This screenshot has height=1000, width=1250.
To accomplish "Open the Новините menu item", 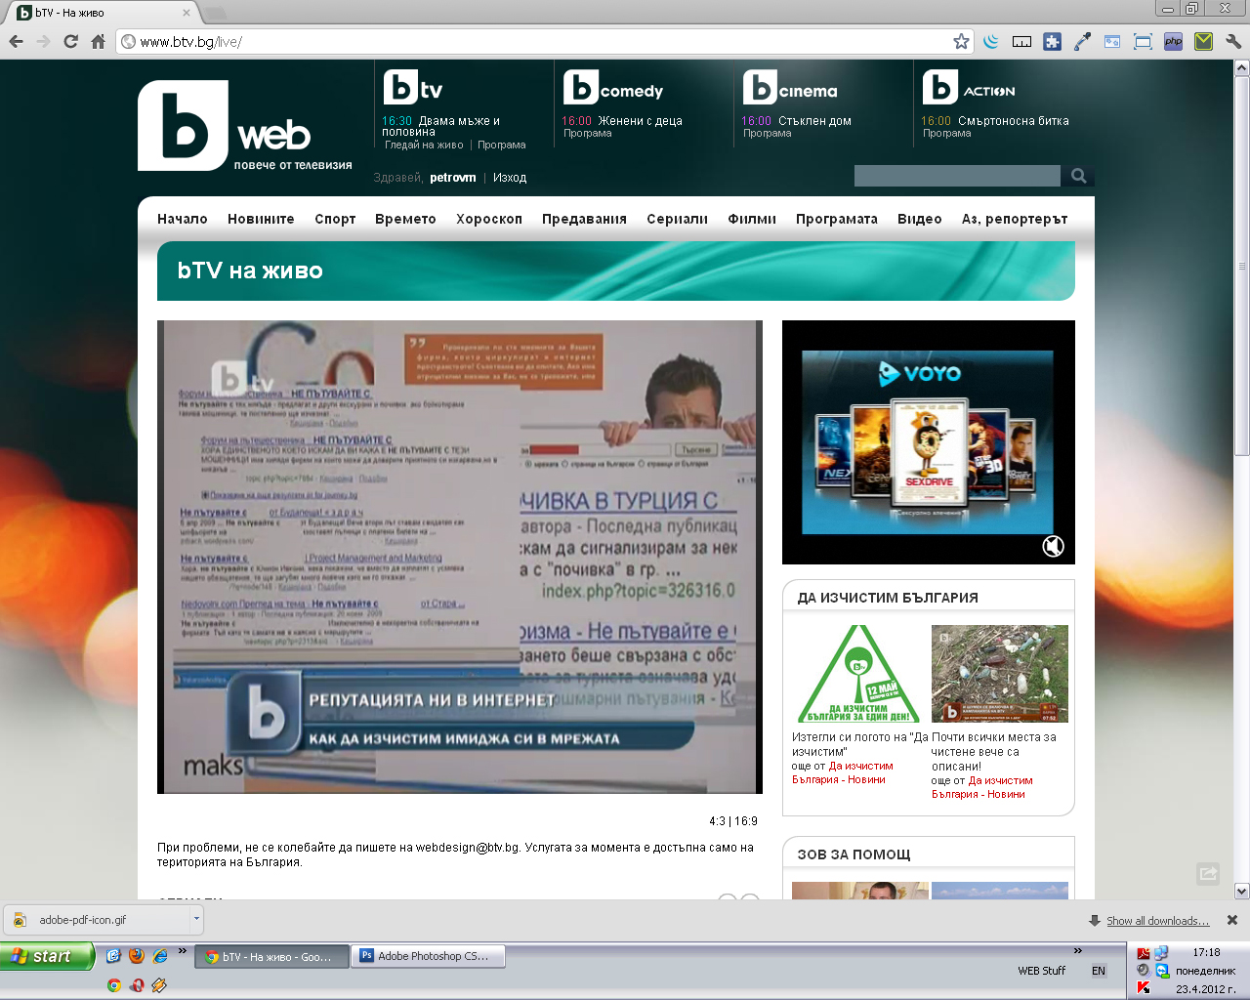I will (x=261, y=219).
